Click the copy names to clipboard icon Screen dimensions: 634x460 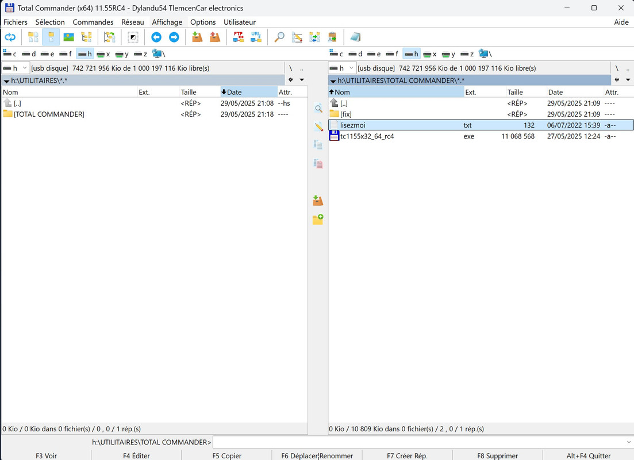tap(332, 37)
